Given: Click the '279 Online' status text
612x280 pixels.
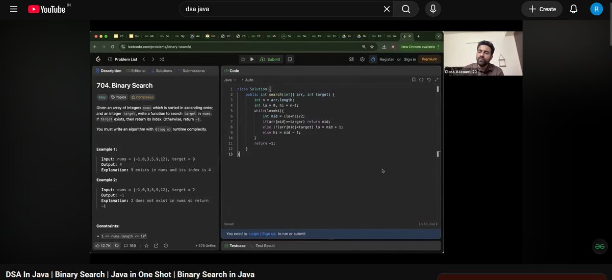Looking at the screenshot, I should 206,246.
